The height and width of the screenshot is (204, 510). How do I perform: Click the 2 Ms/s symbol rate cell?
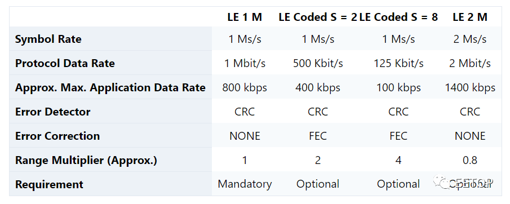tap(470, 39)
